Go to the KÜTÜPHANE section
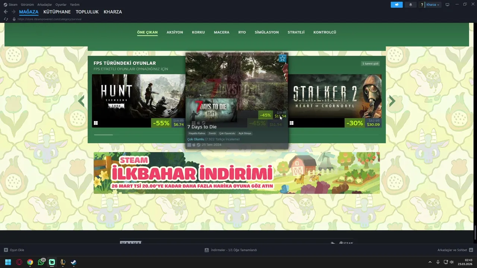This screenshot has width=477, height=268. 57,12
